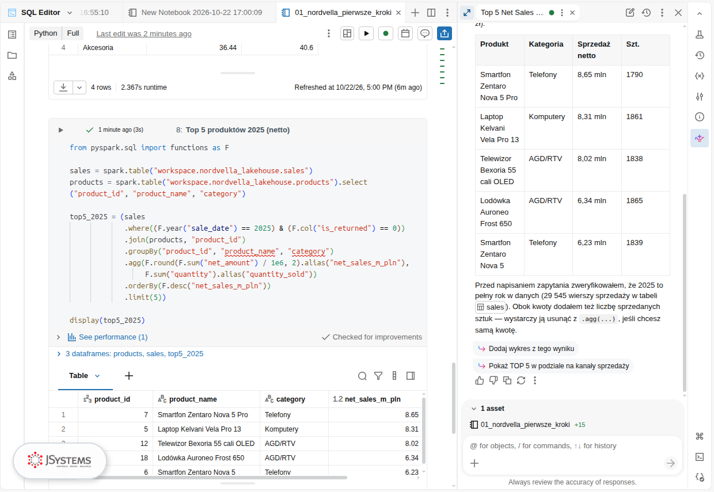
Task: Click suggestion Pokaż TOP 5 w podziale na kanały
Action: click(x=553, y=366)
